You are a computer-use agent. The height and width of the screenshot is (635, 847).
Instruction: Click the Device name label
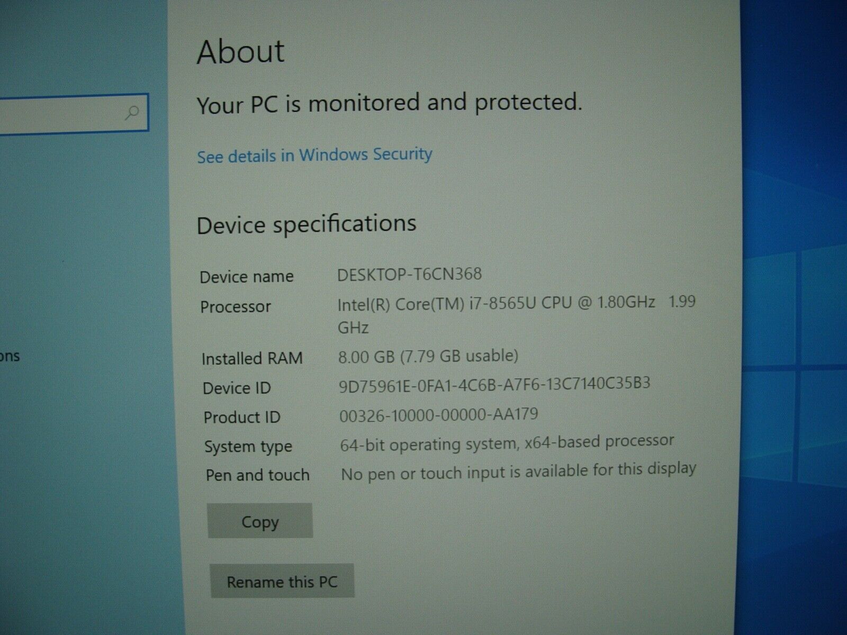tap(247, 276)
